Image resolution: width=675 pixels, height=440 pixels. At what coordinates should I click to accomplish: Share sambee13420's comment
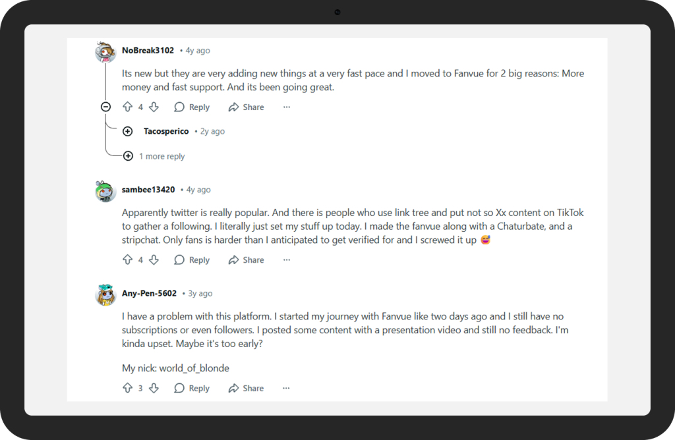coord(246,260)
